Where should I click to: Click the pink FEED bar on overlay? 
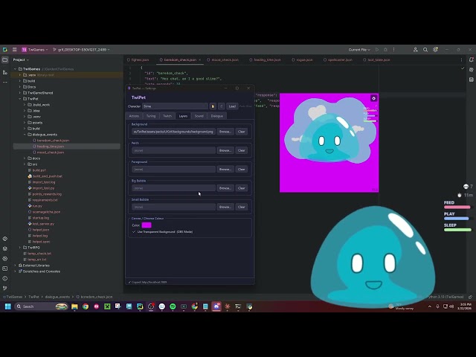(x=457, y=208)
